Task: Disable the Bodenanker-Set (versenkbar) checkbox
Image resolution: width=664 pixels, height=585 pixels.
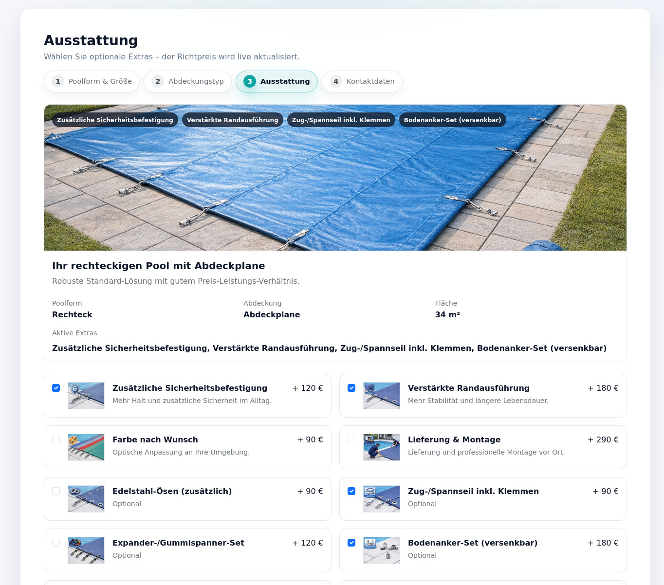Action: [351, 543]
